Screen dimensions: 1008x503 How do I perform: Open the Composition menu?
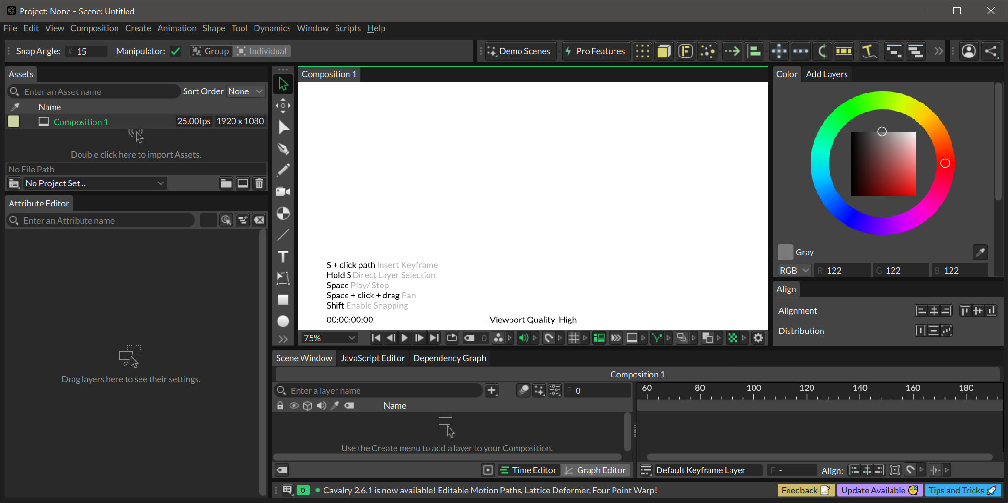94,28
